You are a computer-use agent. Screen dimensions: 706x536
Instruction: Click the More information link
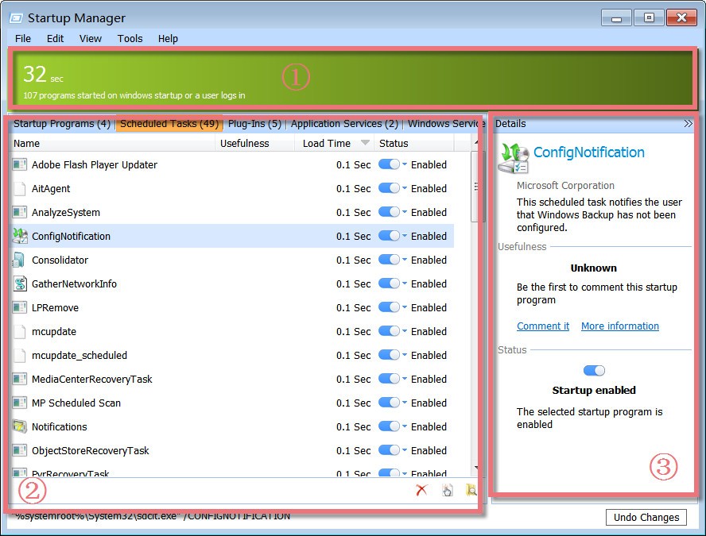point(619,326)
